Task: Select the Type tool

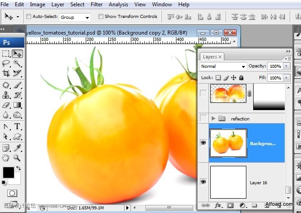Action: click(x=17, y=127)
